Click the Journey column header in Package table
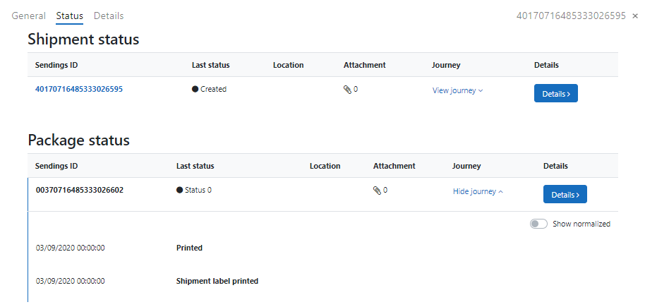This screenshot has width=645, height=307. point(466,166)
